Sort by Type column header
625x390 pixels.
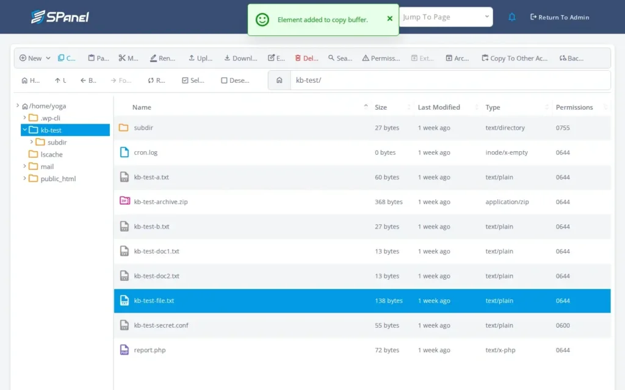point(493,107)
